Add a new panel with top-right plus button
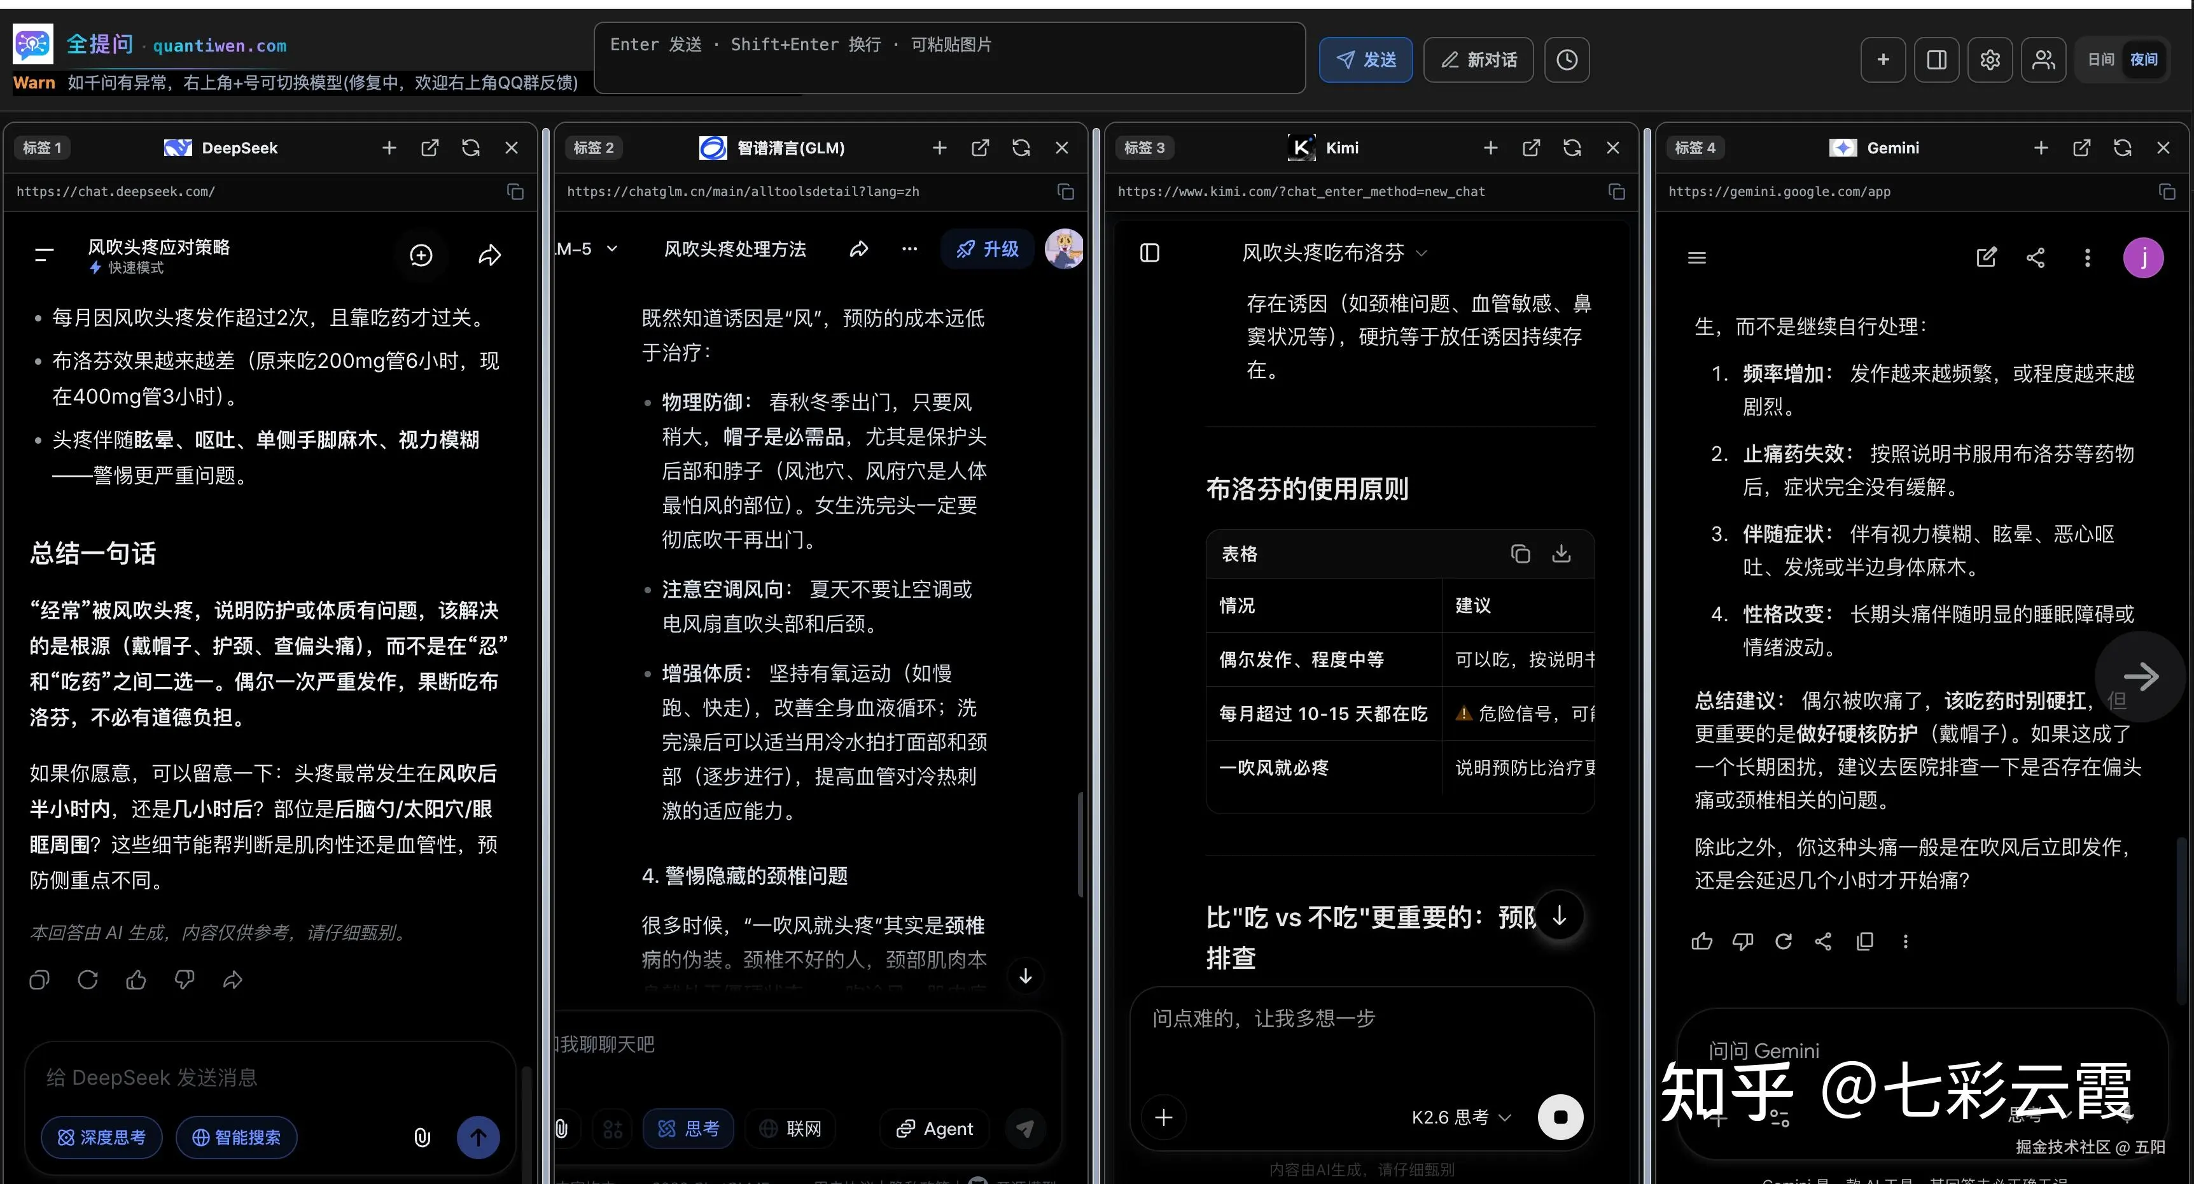 [x=1883, y=60]
